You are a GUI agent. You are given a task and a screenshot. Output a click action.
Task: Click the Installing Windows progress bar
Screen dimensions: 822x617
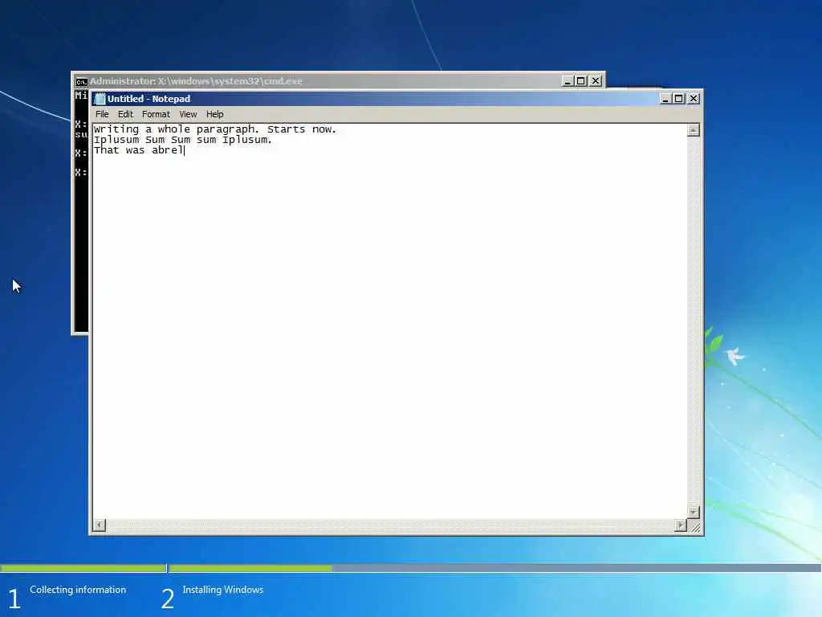click(x=495, y=568)
